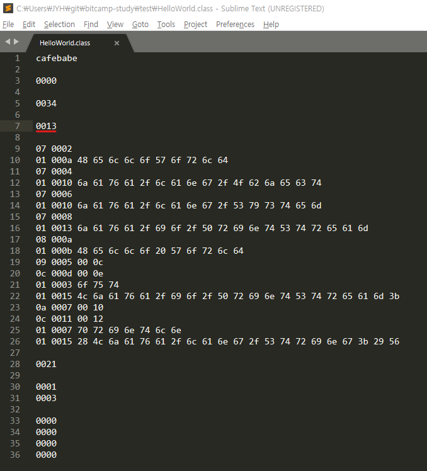Click the '3b' byte ending line 22
427x471 pixels.
click(394, 296)
